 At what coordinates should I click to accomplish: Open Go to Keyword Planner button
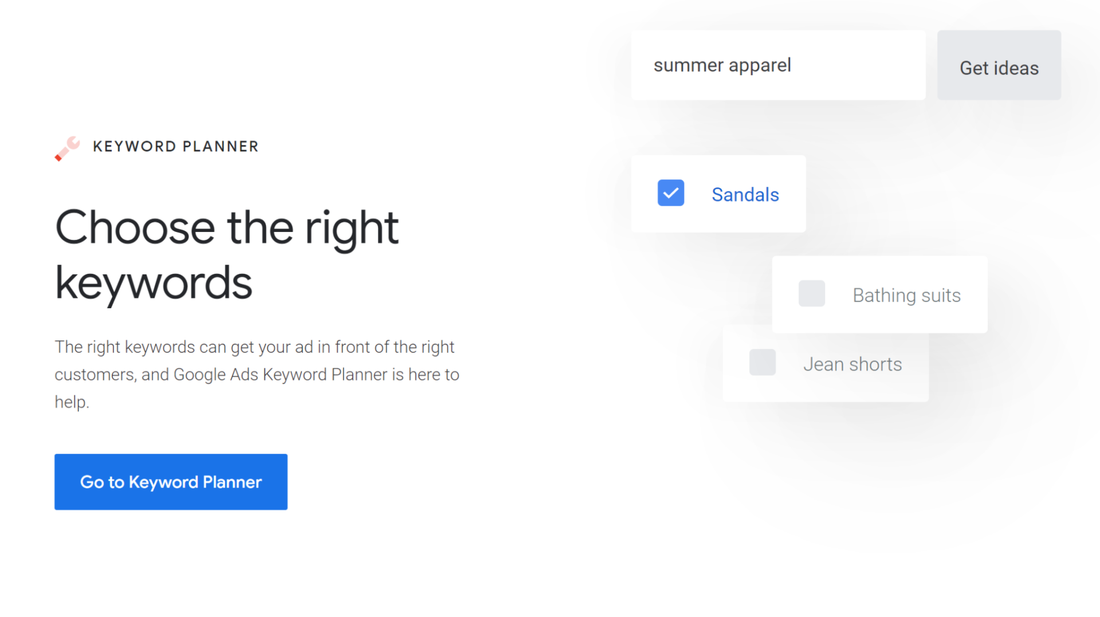coord(171,482)
